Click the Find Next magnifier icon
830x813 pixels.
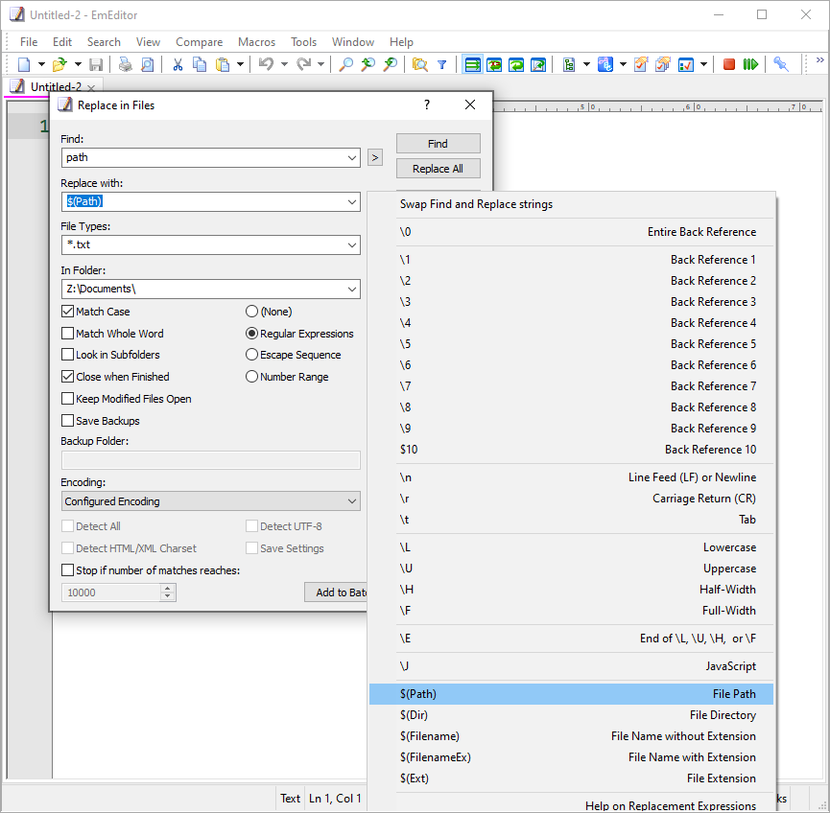point(368,64)
